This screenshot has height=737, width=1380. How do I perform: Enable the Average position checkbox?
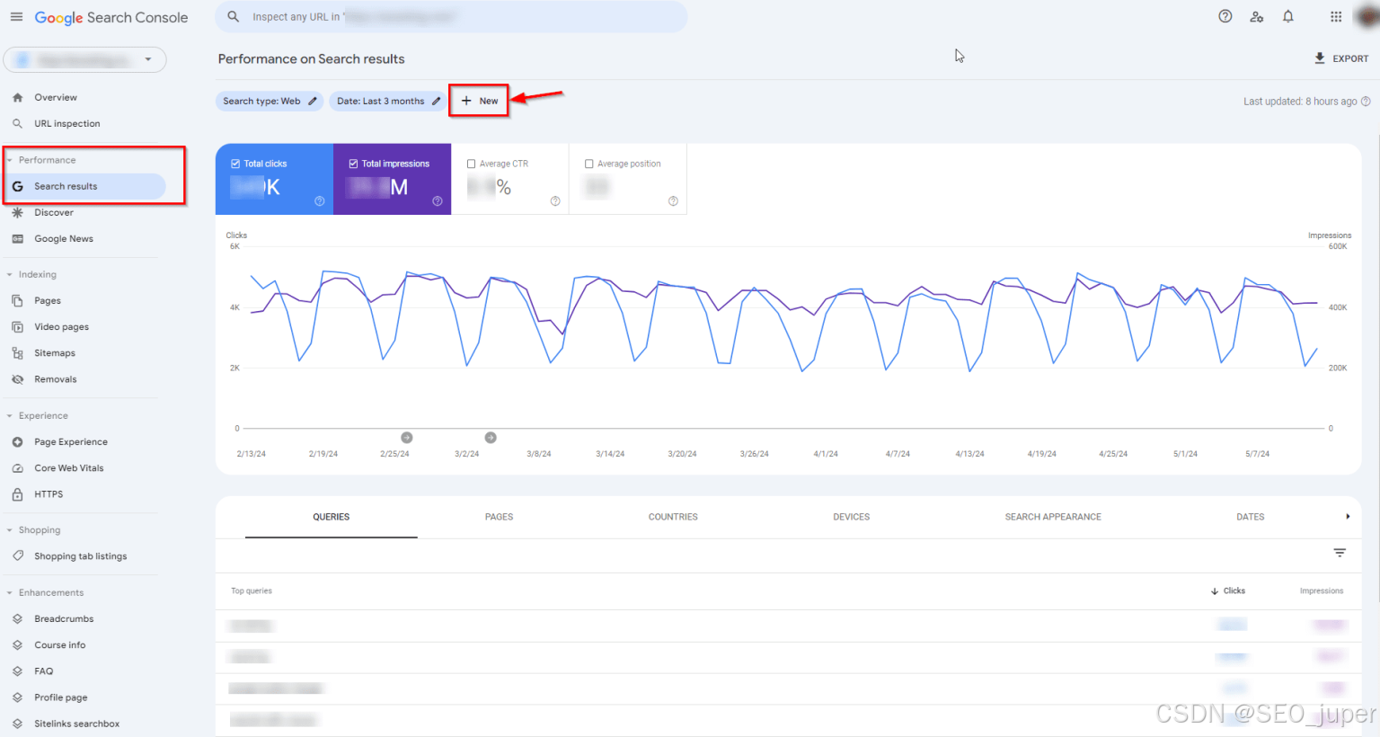coord(588,164)
